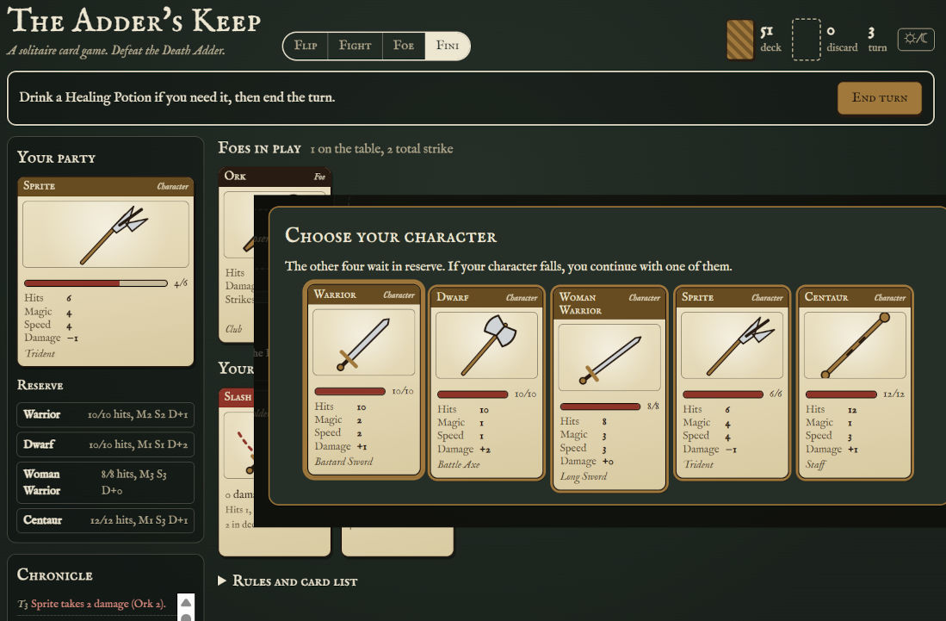Click the 'Bastard Sword' weapon label

pos(343,462)
